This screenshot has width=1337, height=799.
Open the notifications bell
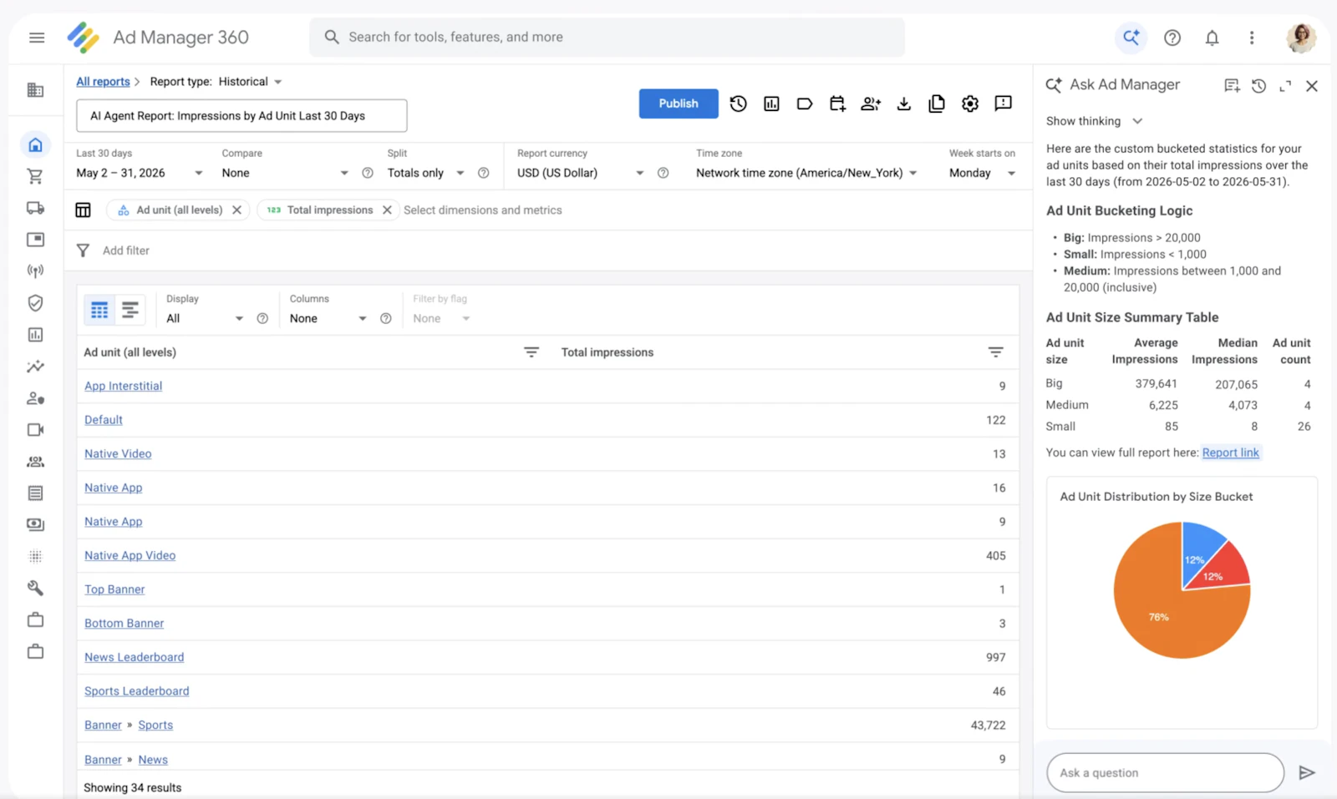coord(1212,38)
